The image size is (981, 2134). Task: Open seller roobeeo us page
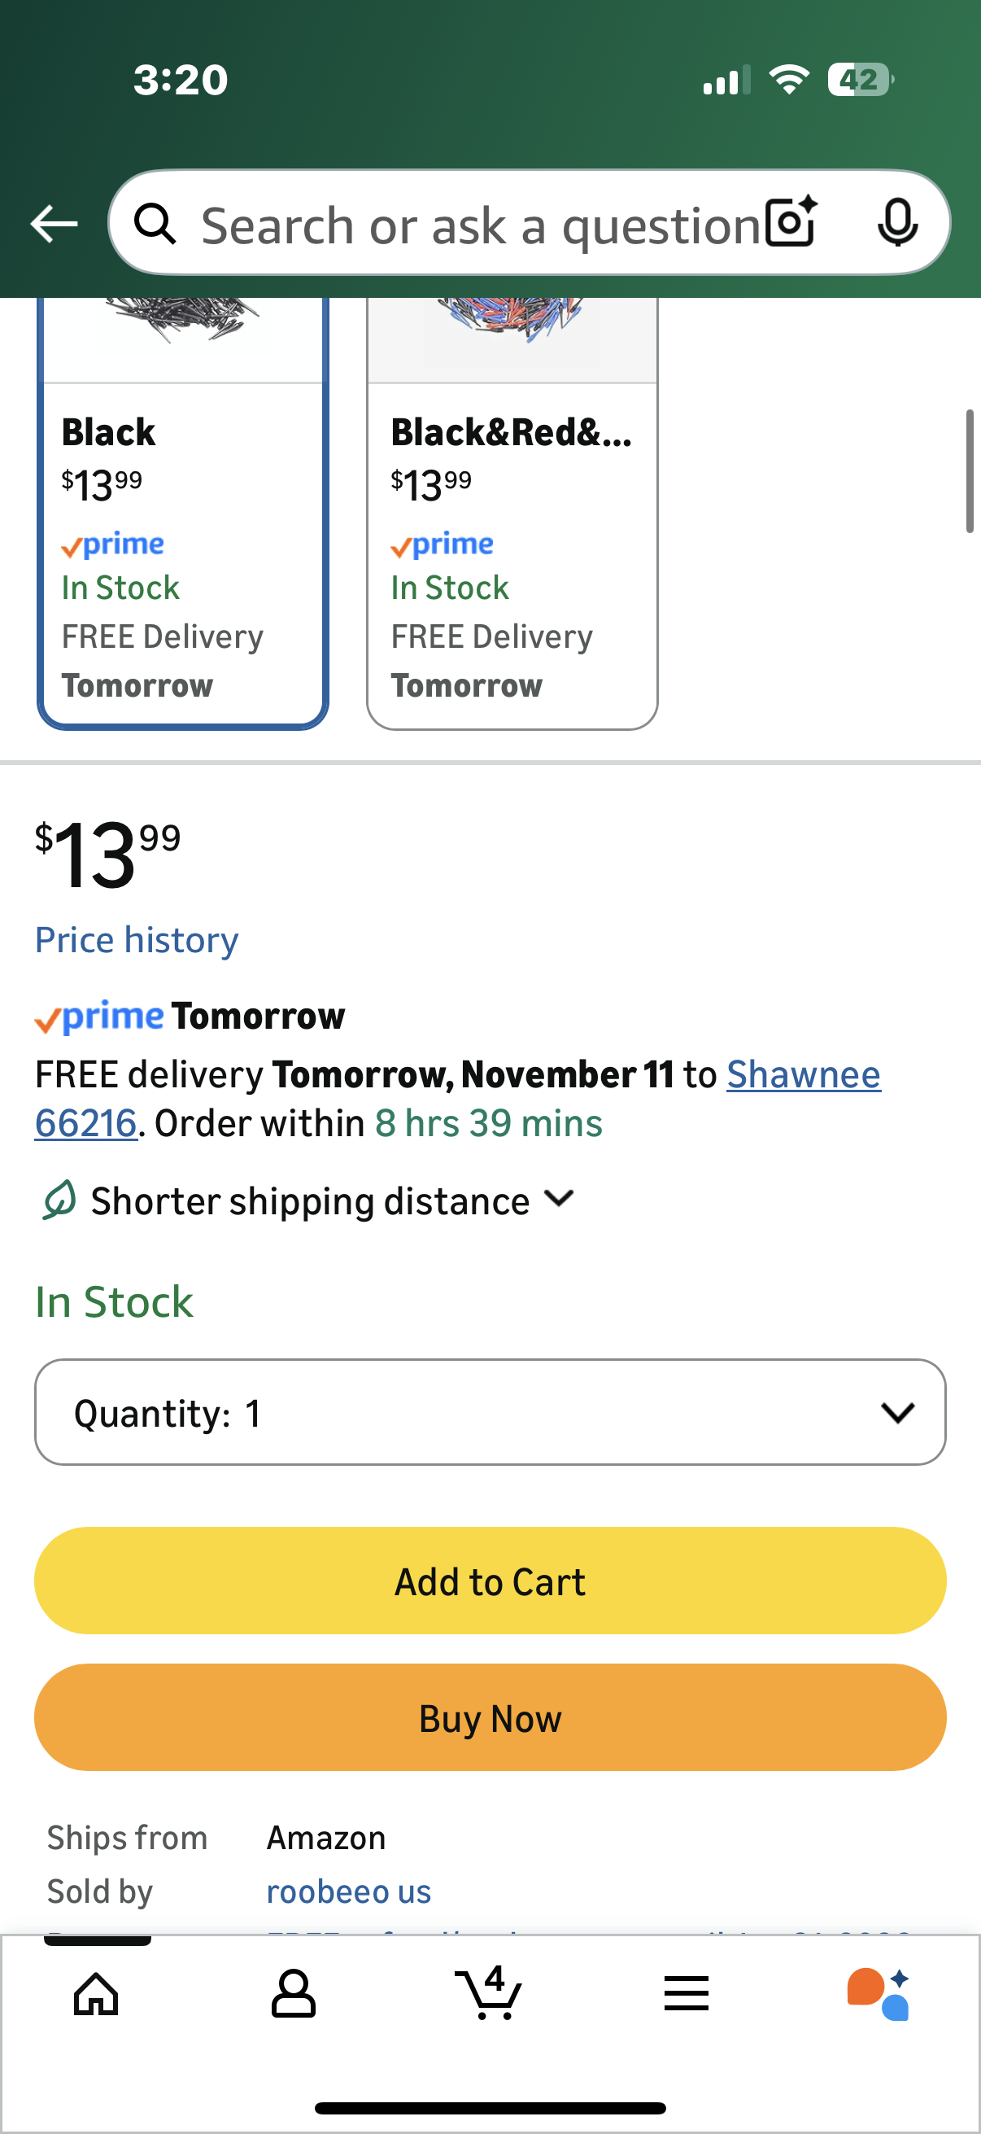(348, 1892)
